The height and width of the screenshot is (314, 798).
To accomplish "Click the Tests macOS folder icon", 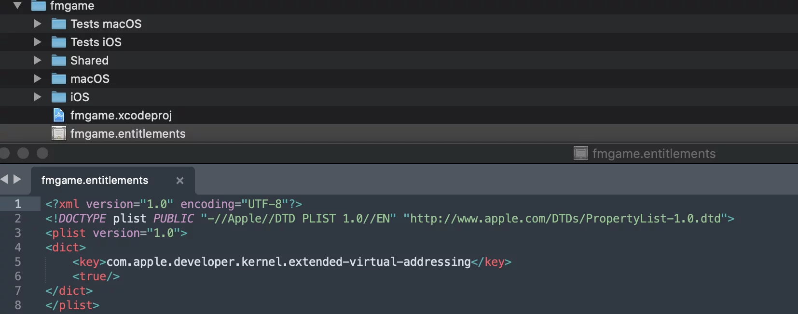I will click(x=58, y=24).
